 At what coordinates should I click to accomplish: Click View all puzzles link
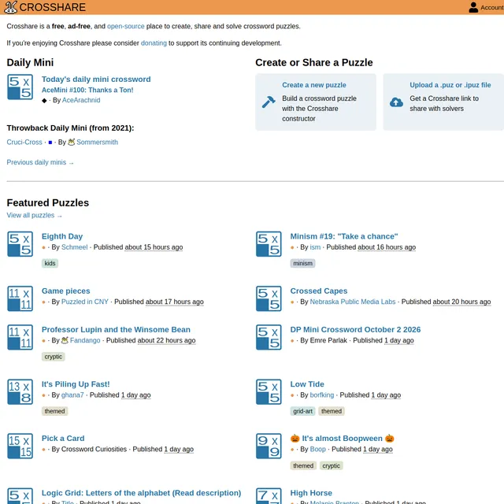(x=35, y=215)
